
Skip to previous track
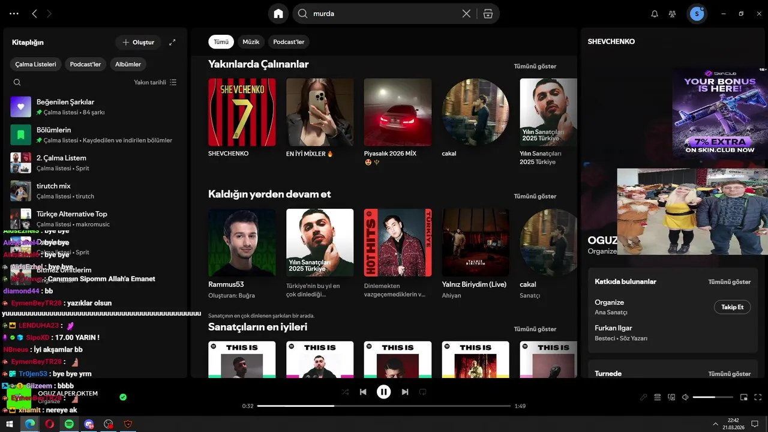click(363, 392)
